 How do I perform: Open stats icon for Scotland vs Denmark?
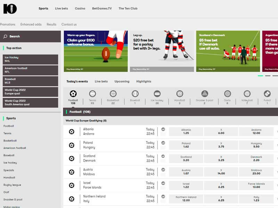coord(163,156)
